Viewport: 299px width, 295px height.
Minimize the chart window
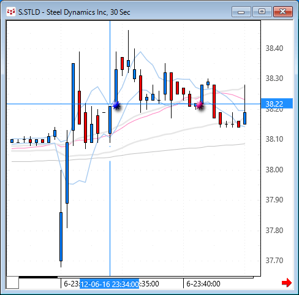tap(241, 12)
